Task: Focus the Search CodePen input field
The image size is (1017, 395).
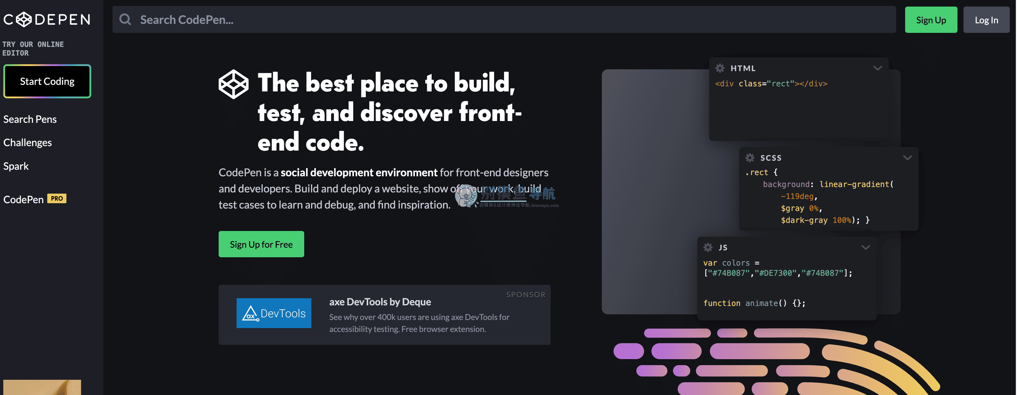Action: point(504,19)
